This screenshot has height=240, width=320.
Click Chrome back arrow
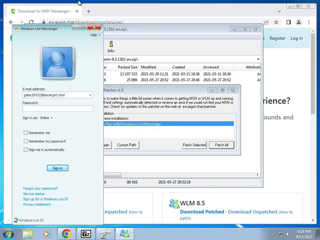coord(11,22)
